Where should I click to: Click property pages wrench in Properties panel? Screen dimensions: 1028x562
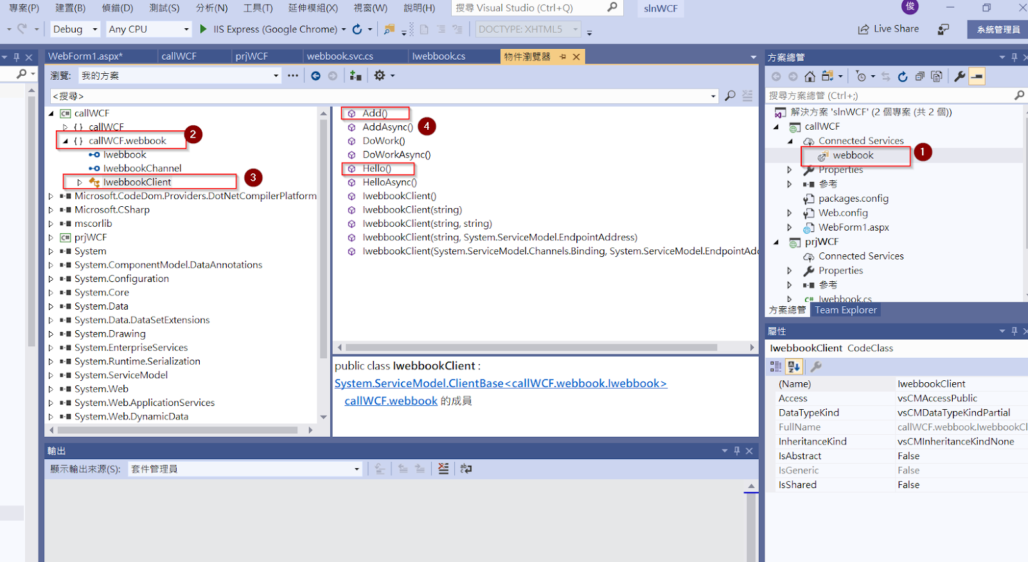coord(816,367)
